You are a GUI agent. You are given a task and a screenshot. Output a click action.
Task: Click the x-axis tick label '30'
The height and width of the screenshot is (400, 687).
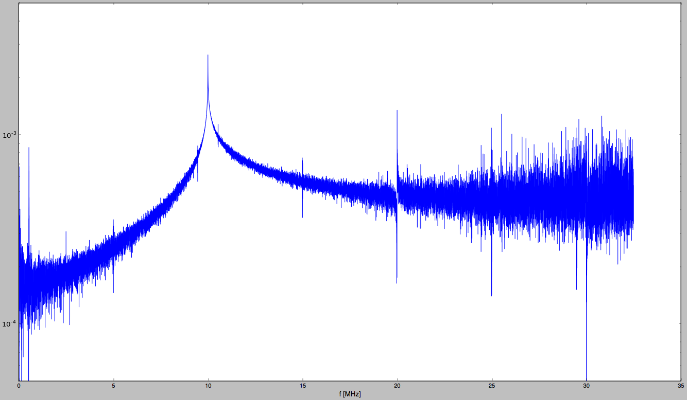pyautogui.click(x=587, y=385)
